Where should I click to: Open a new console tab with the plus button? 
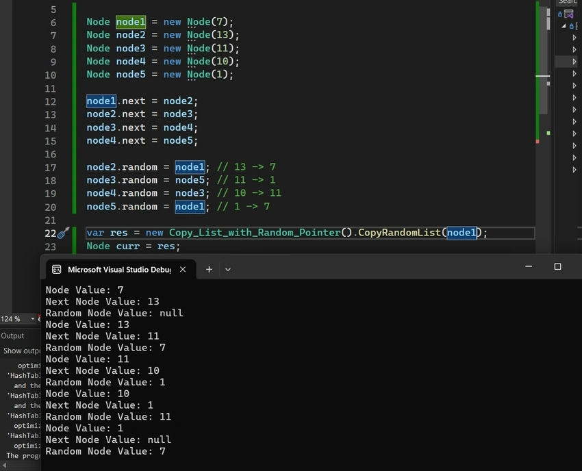(209, 270)
